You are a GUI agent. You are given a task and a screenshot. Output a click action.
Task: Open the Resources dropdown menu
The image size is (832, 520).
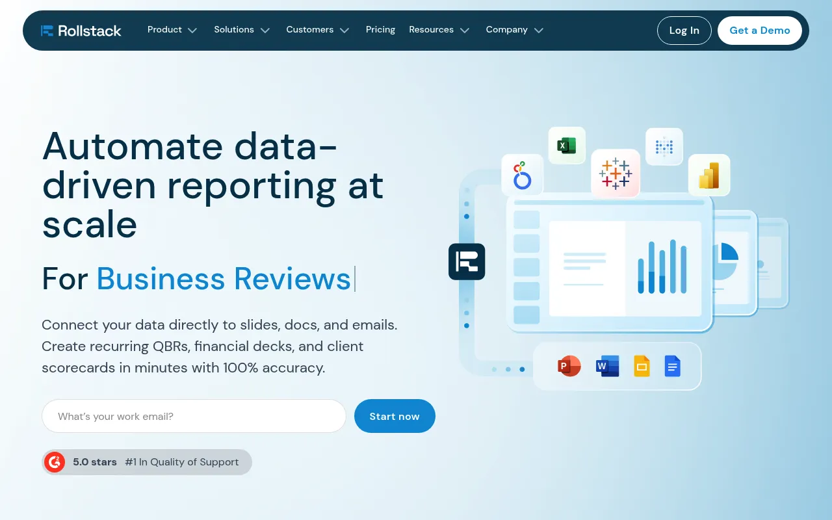coord(439,30)
